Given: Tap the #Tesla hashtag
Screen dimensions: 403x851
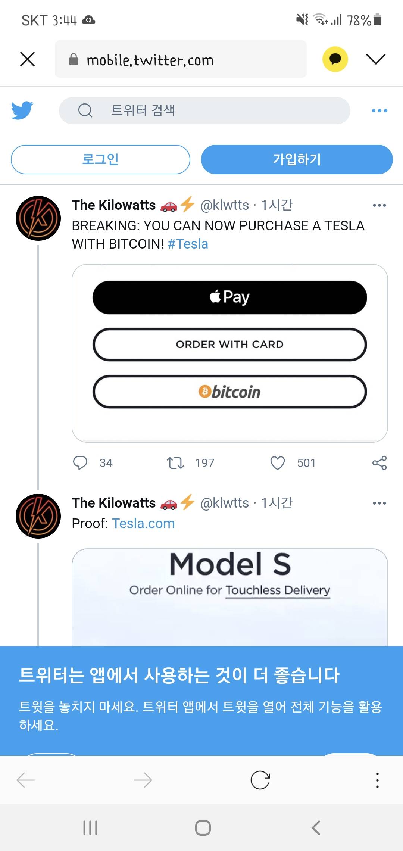Looking at the screenshot, I should pos(188,244).
